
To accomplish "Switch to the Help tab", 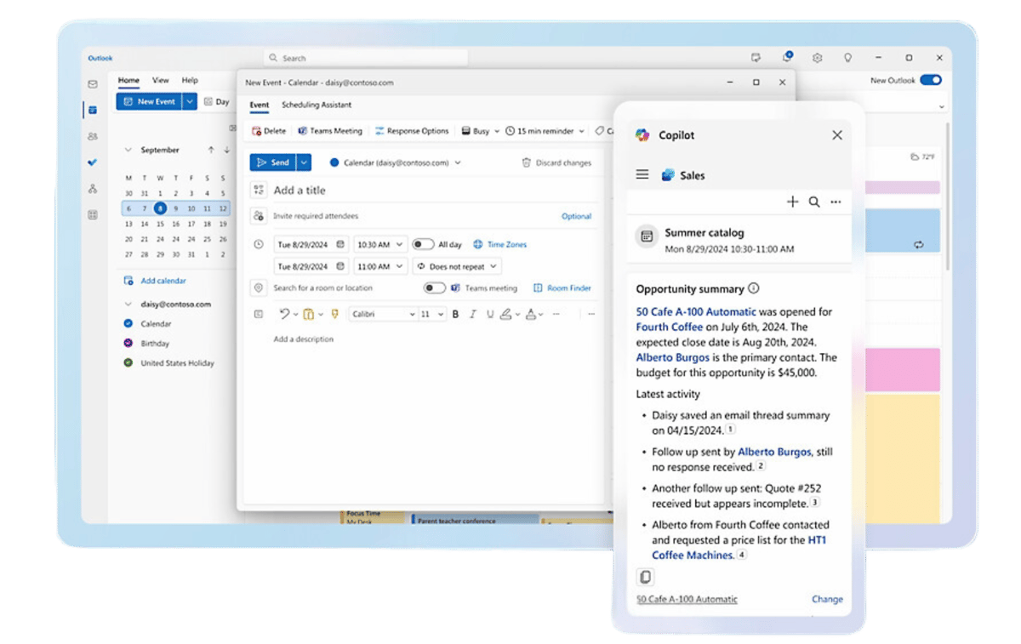I will pyautogui.click(x=190, y=80).
